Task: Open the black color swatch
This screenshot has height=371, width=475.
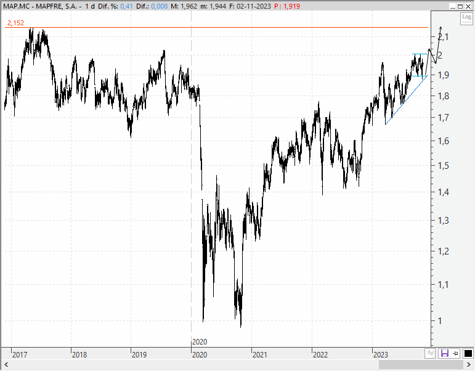Action: click(468, 353)
